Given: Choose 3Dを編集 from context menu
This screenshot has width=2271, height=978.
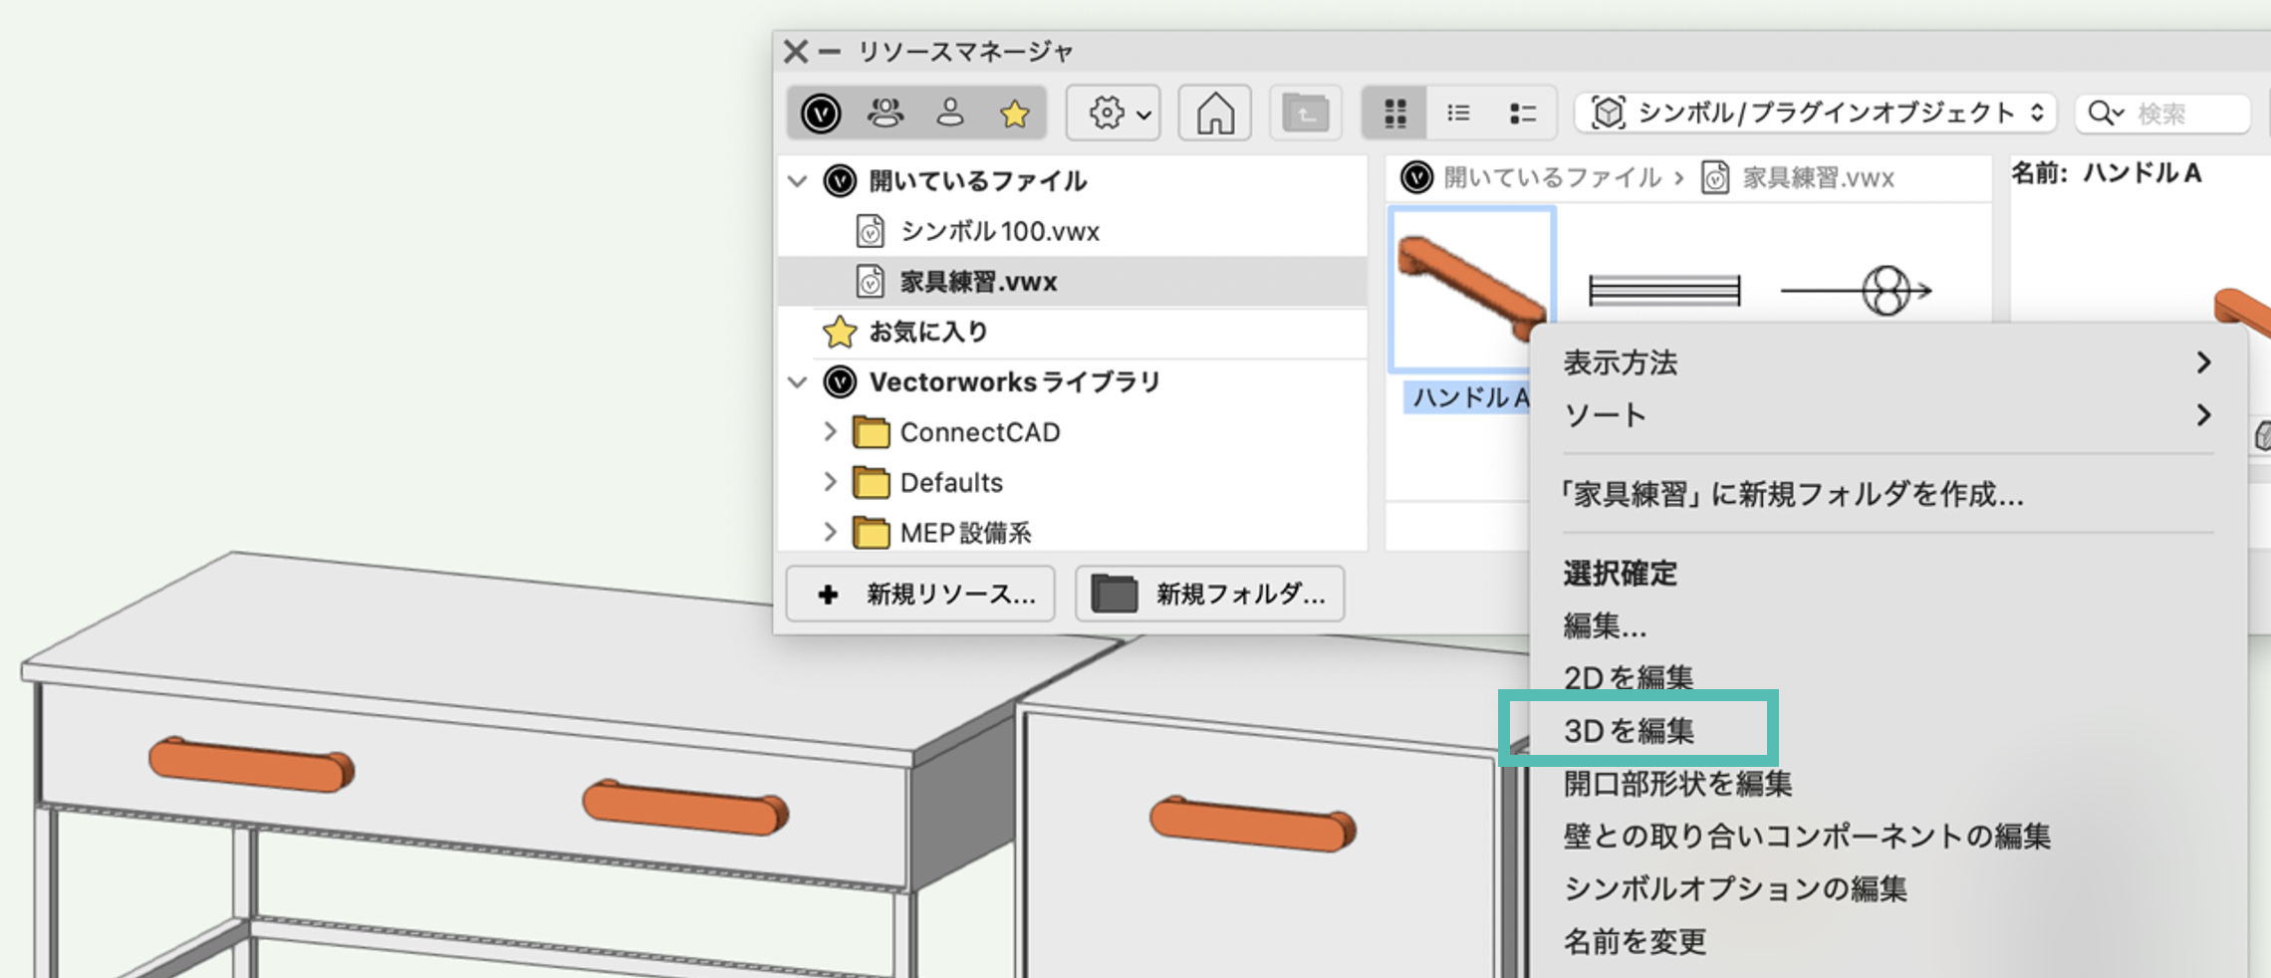Looking at the screenshot, I should pyautogui.click(x=1629, y=731).
